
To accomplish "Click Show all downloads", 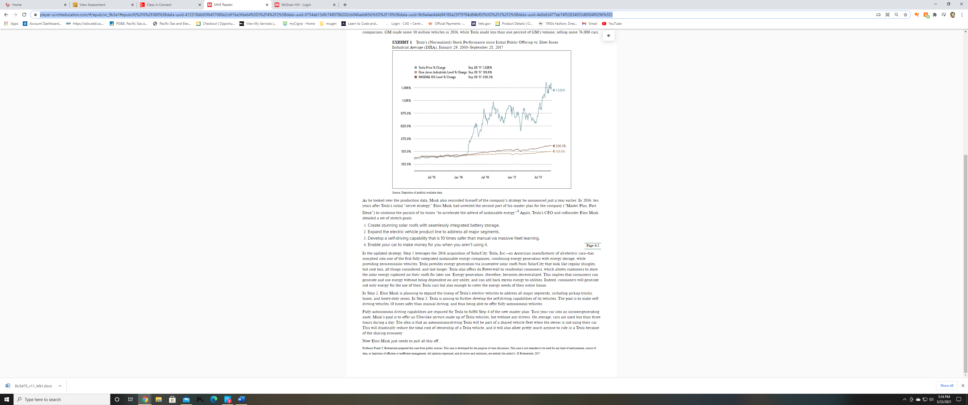I will click(x=946, y=386).
